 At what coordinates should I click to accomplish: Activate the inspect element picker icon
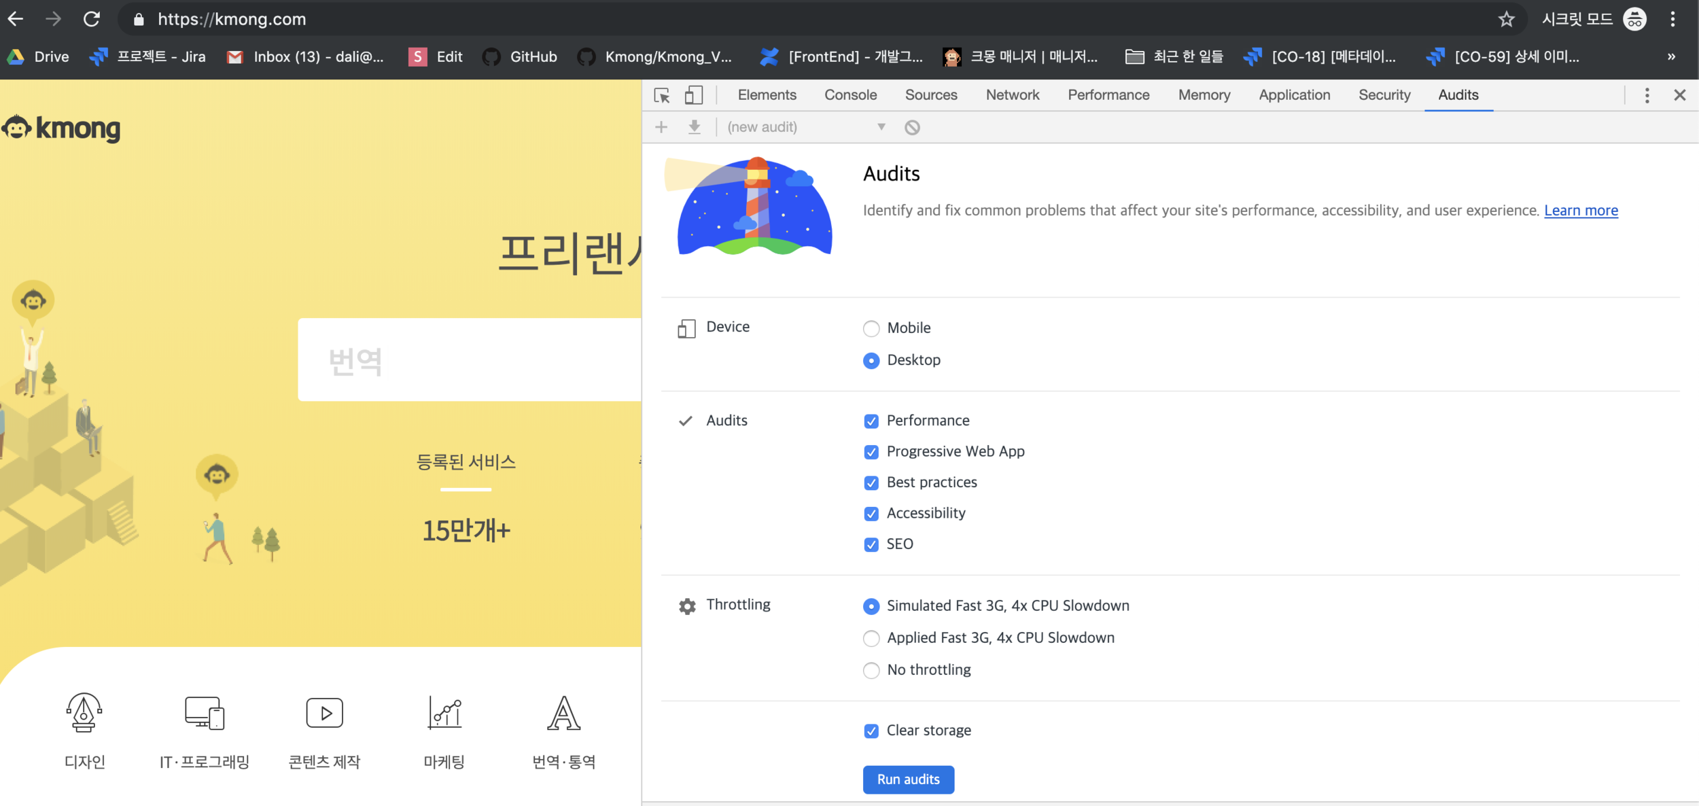point(662,95)
